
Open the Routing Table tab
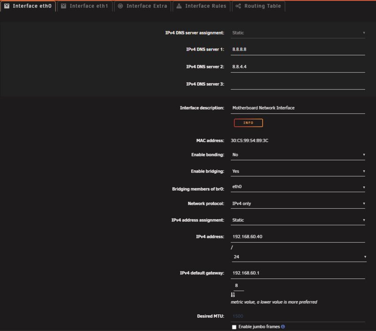(x=258, y=6)
